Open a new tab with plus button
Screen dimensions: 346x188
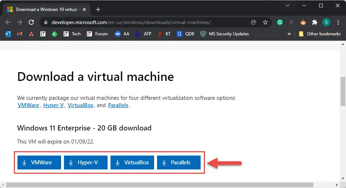pyautogui.click(x=98, y=9)
